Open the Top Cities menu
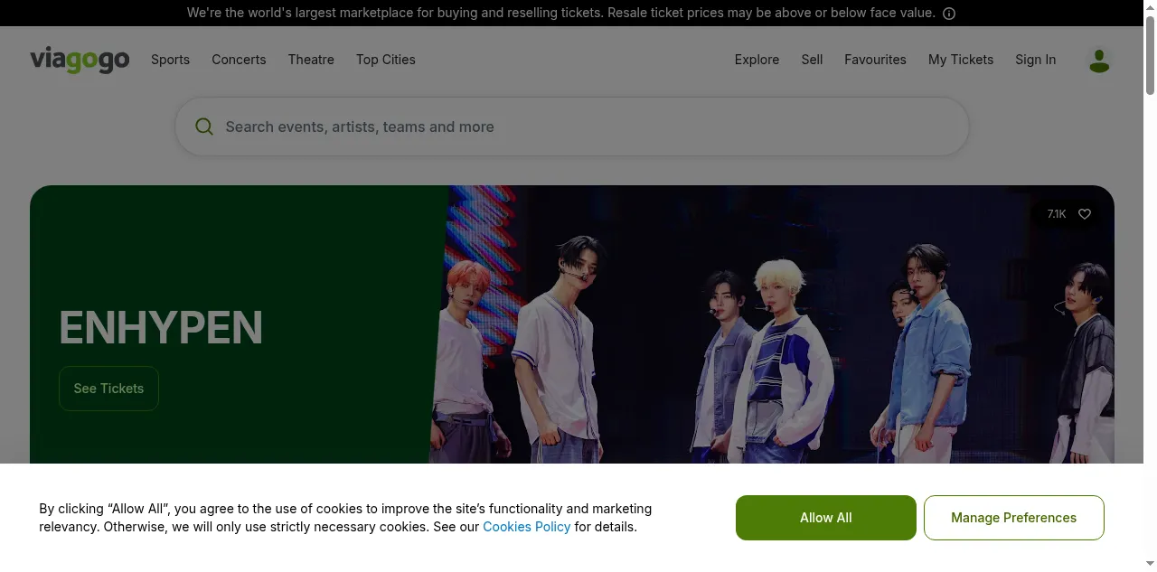This screenshot has width=1157, height=572. click(x=386, y=60)
